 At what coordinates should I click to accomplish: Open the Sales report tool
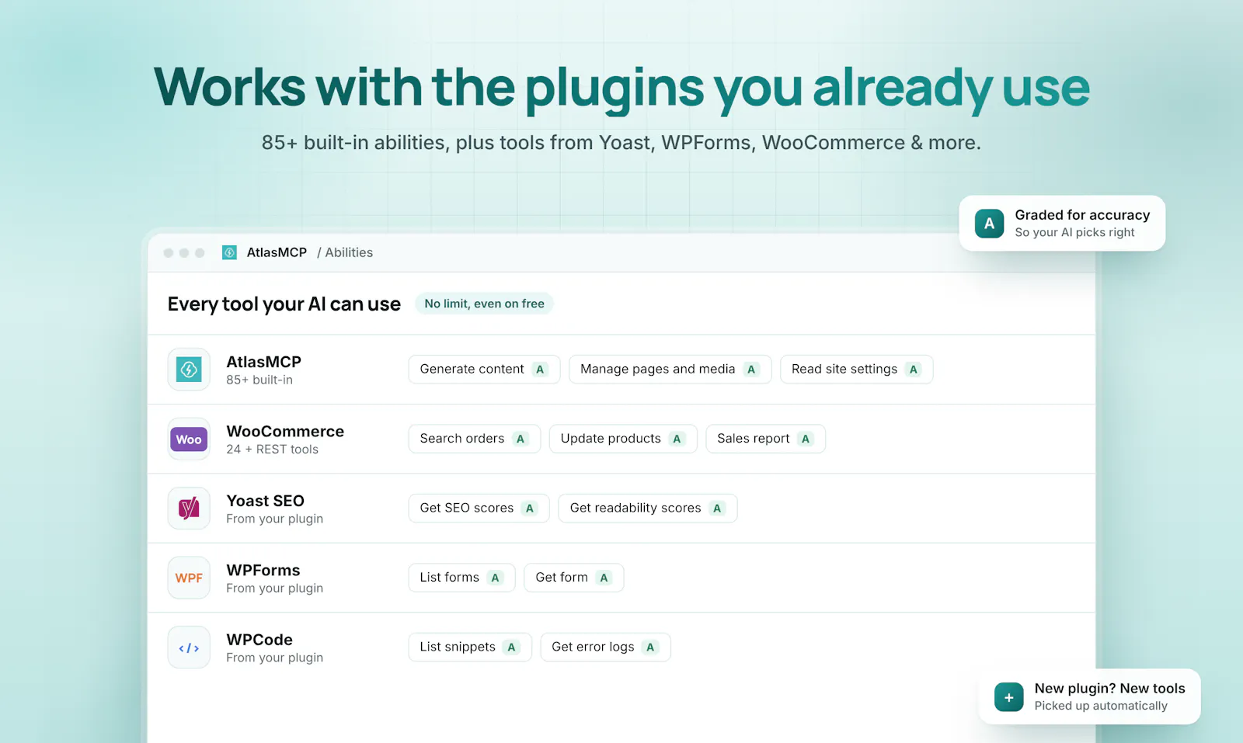click(x=765, y=439)
